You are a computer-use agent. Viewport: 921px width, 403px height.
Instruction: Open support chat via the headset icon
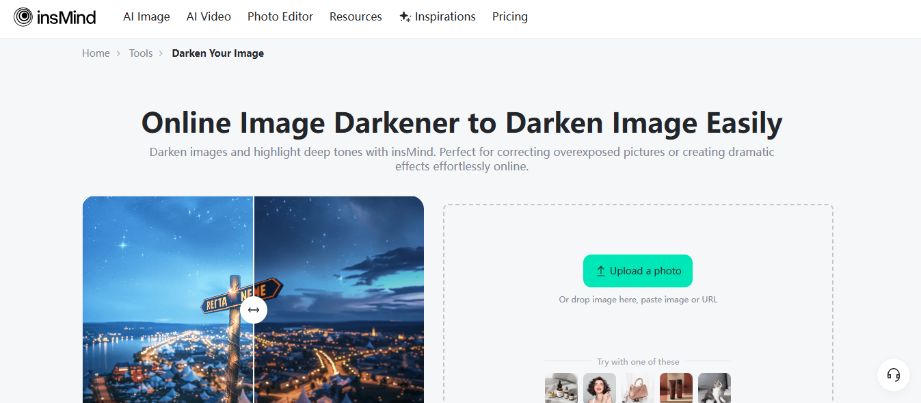(893, 375)
